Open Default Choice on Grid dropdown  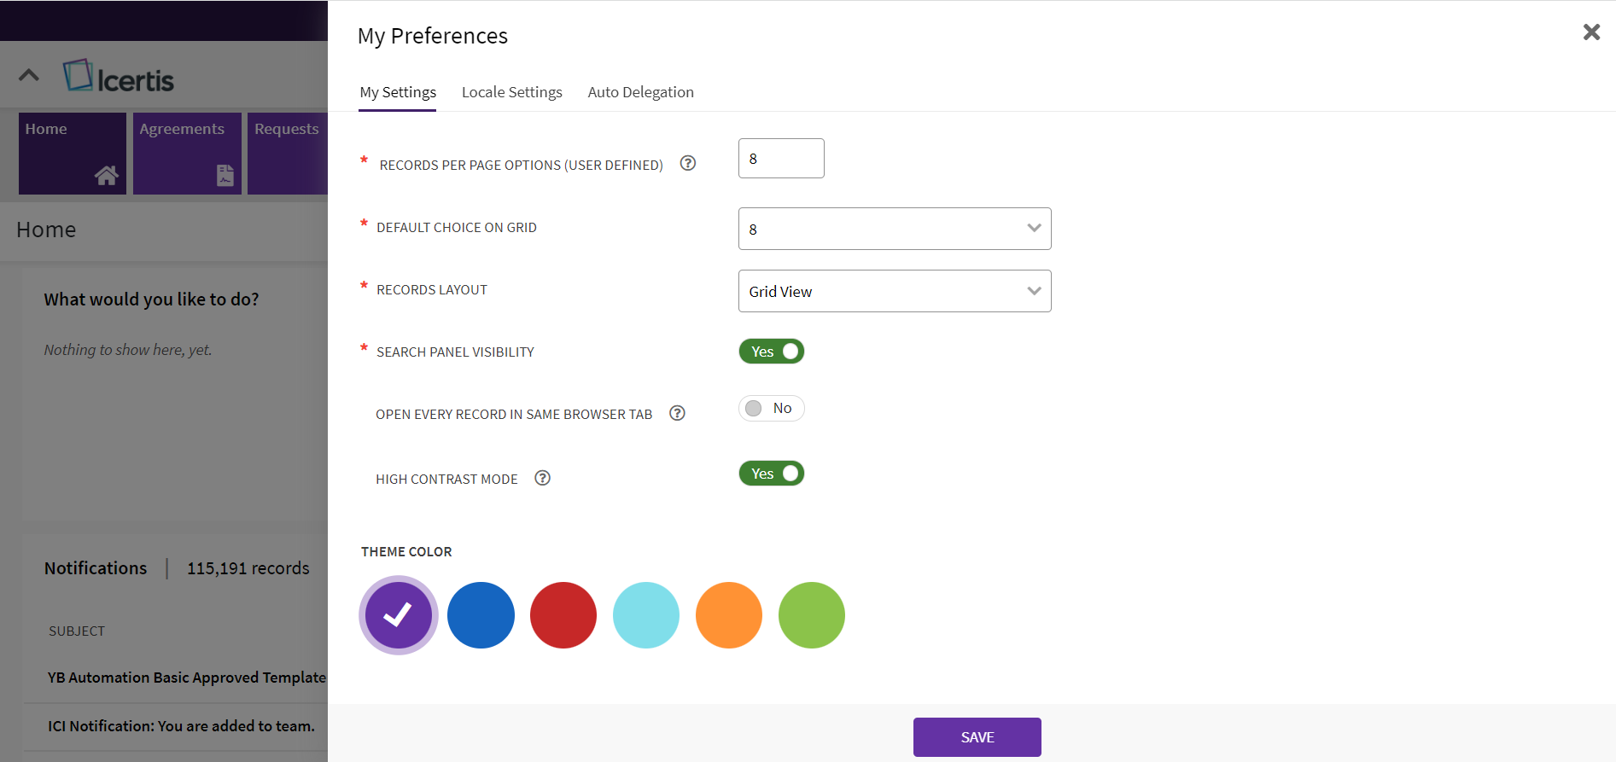pyautogui.click(x=894, y=229)
